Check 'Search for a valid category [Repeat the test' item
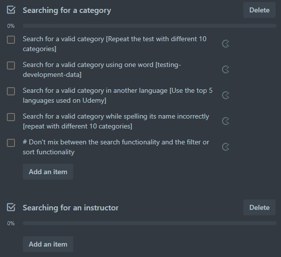The height and width of the screenshot is (257, 281). tap(11, 40)
